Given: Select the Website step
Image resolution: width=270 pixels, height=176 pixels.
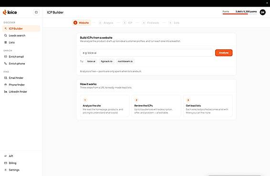Looking at the screenshot, I should tap(81, 22).
